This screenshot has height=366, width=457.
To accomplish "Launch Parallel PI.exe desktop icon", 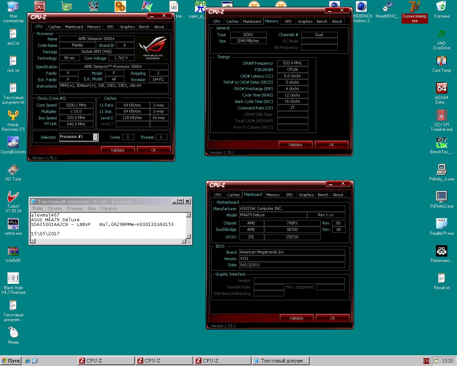I will pyautogui.click(x=442, y=227).
